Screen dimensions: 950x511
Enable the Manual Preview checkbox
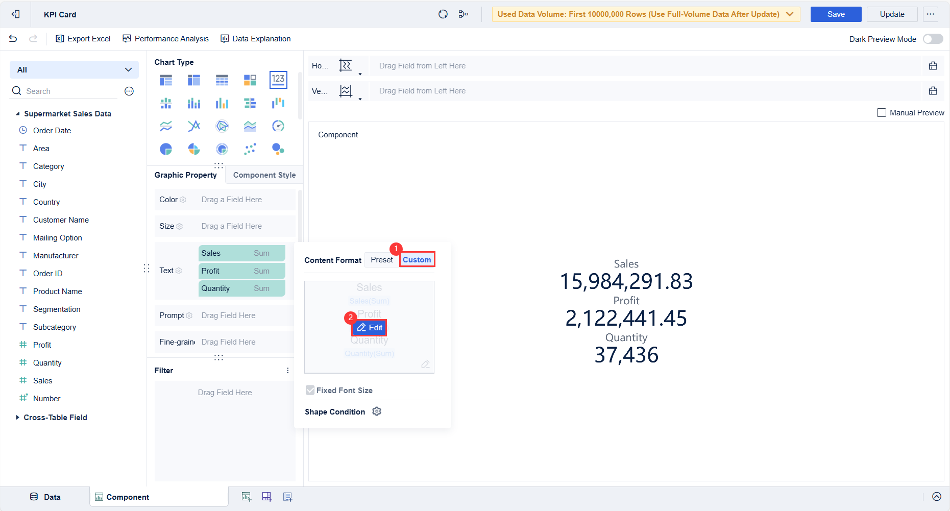881,112
